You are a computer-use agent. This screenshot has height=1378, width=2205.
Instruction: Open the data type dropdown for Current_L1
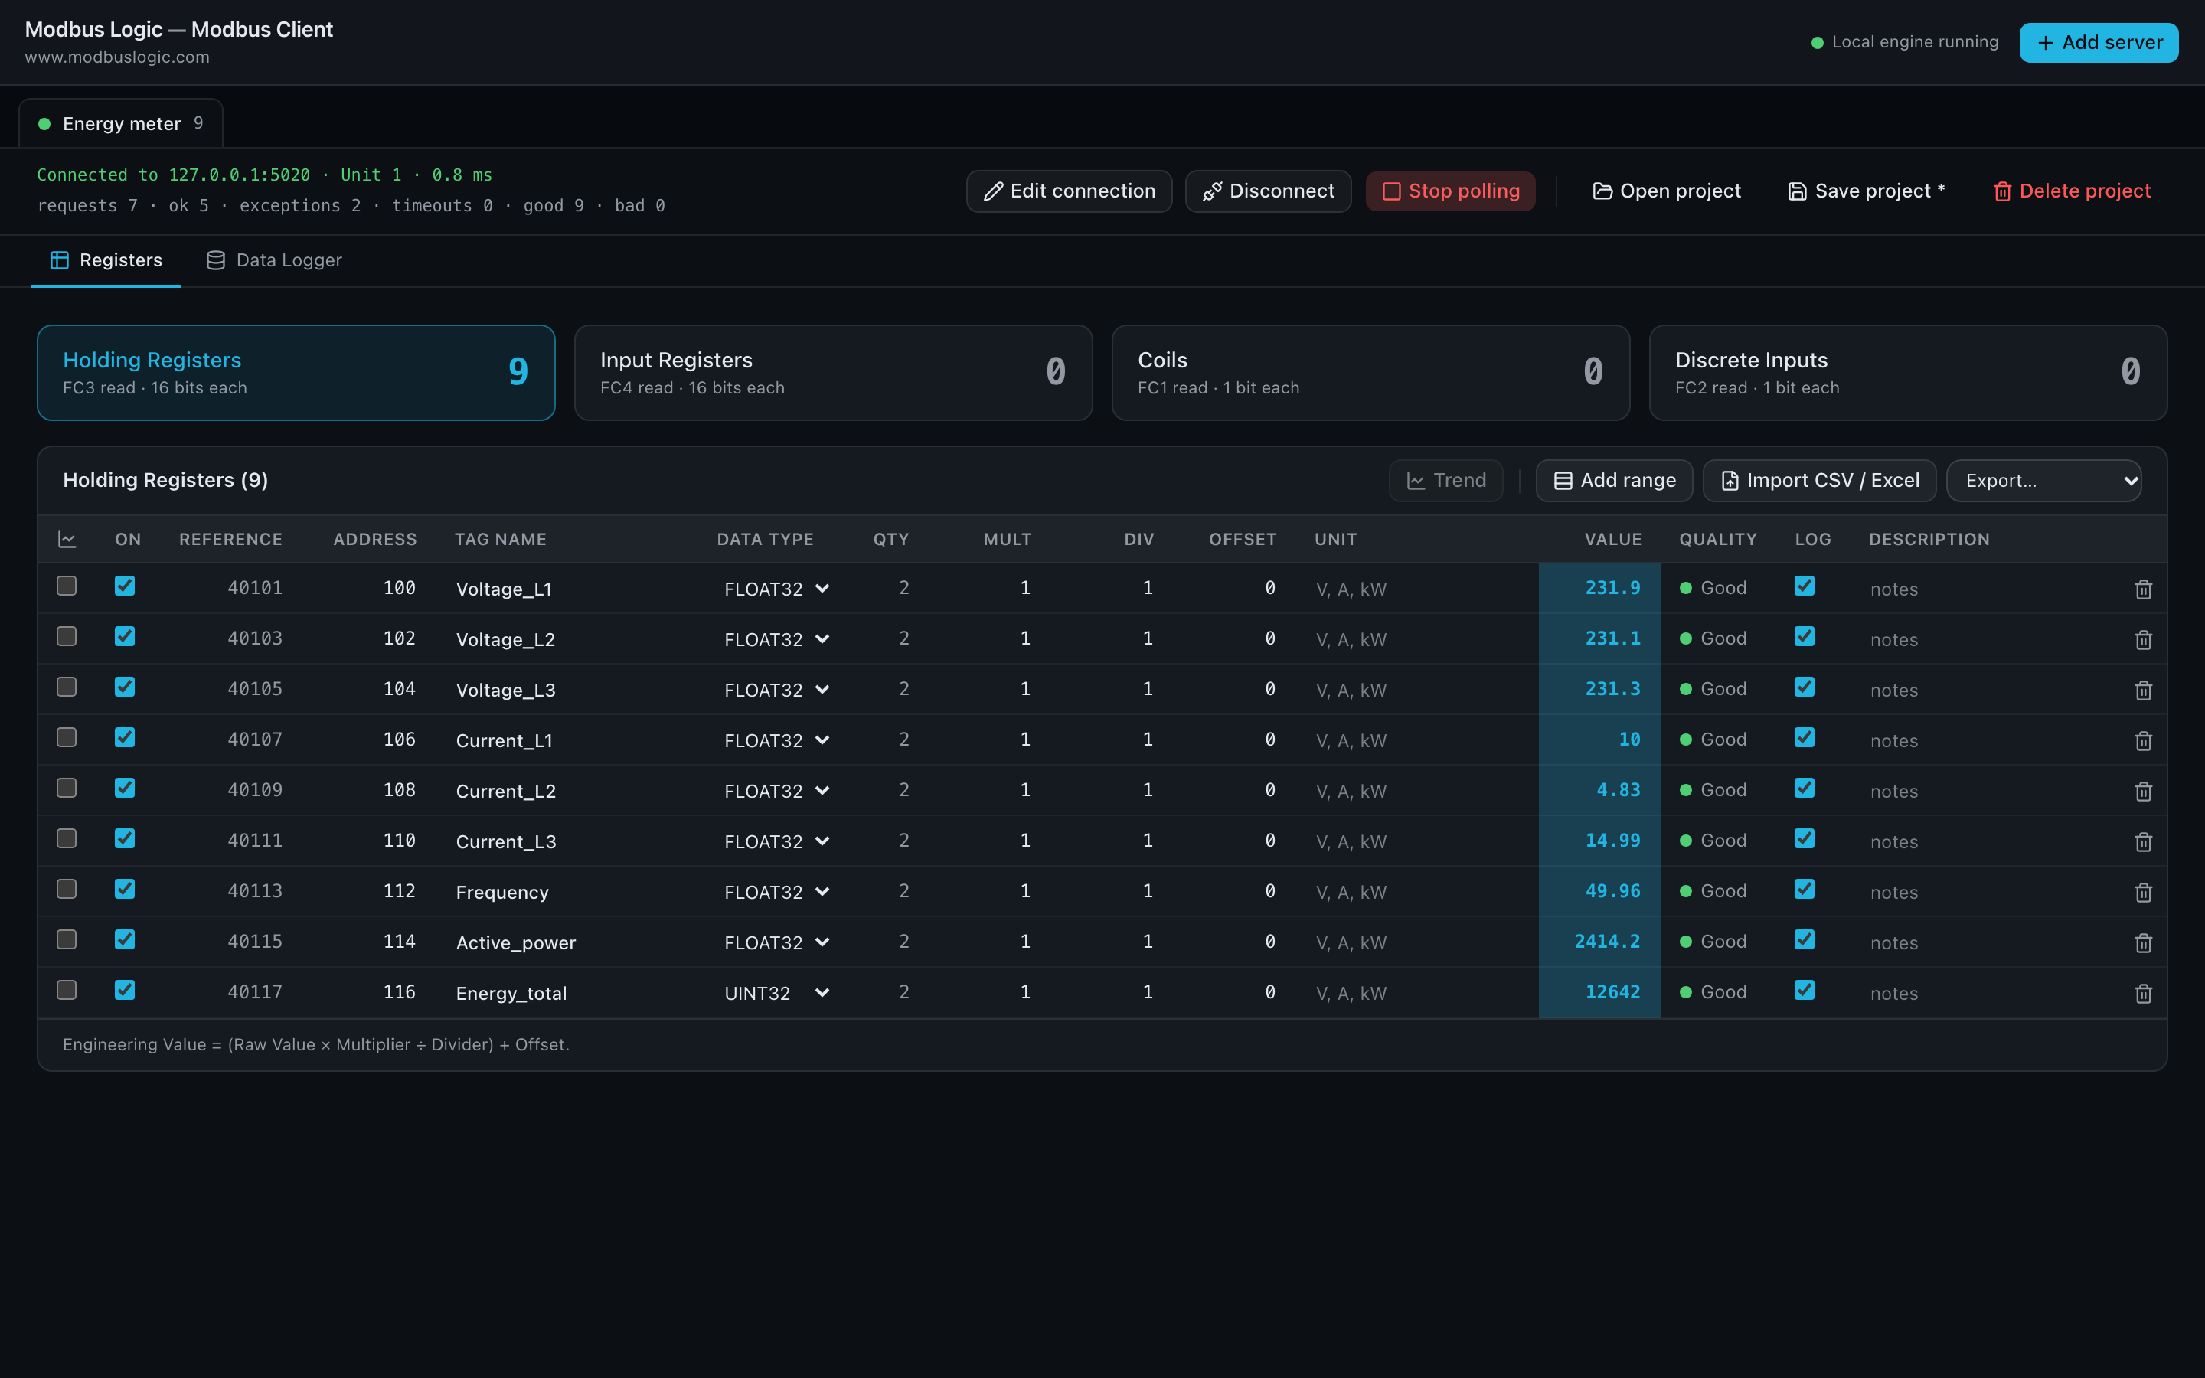tap(776, 741)
